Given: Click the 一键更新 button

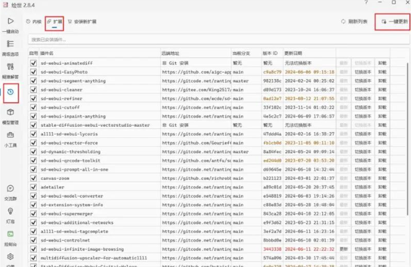Looking at the screenshot, I should pos(394,21).
